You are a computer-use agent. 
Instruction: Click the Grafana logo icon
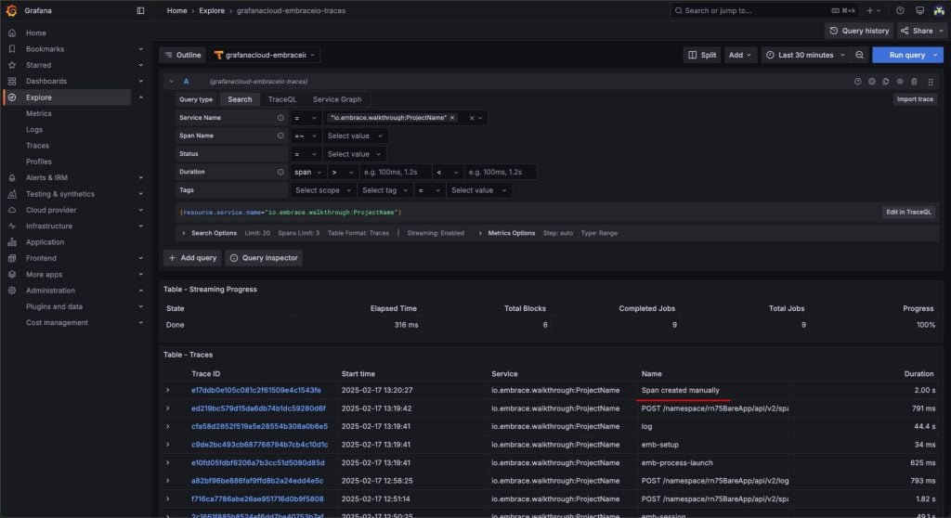[11, 11]
